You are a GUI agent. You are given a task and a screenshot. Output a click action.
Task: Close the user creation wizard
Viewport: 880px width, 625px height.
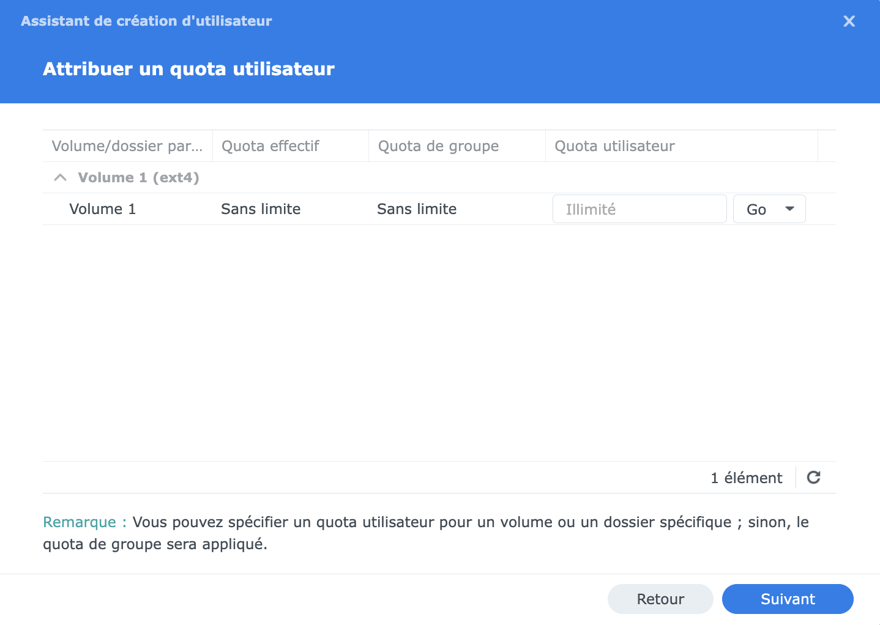point(849,21)
